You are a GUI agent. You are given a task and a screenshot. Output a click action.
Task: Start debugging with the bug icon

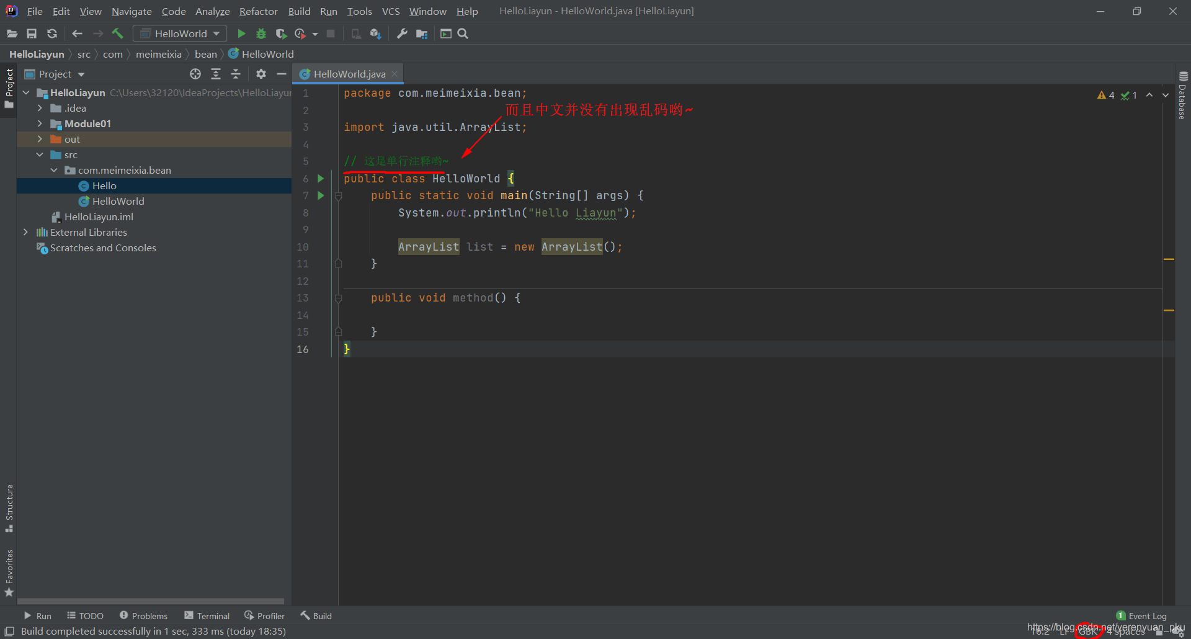pos(261,34)
